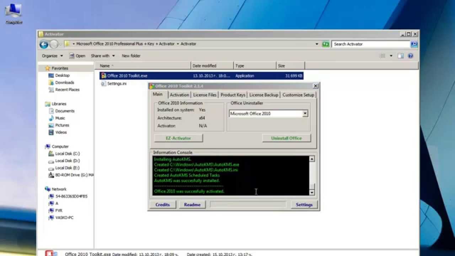Click the toolkit progress bar
This screenshot has width=455, height=256.
[248, 204]
